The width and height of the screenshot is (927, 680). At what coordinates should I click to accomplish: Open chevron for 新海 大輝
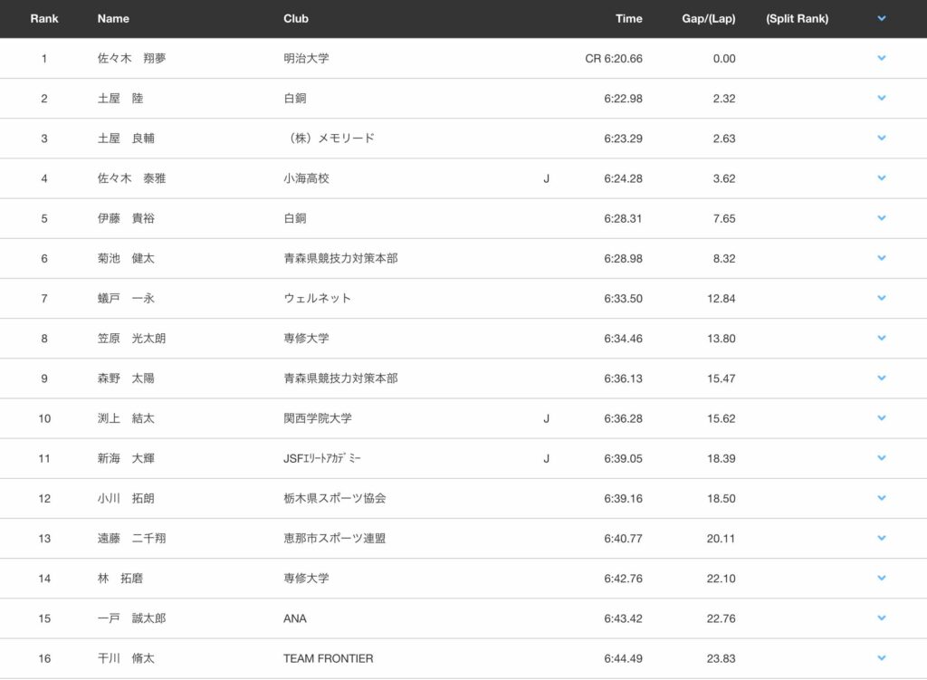pos(881,458)
